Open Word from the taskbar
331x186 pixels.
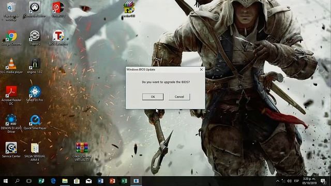coord(100,181)
